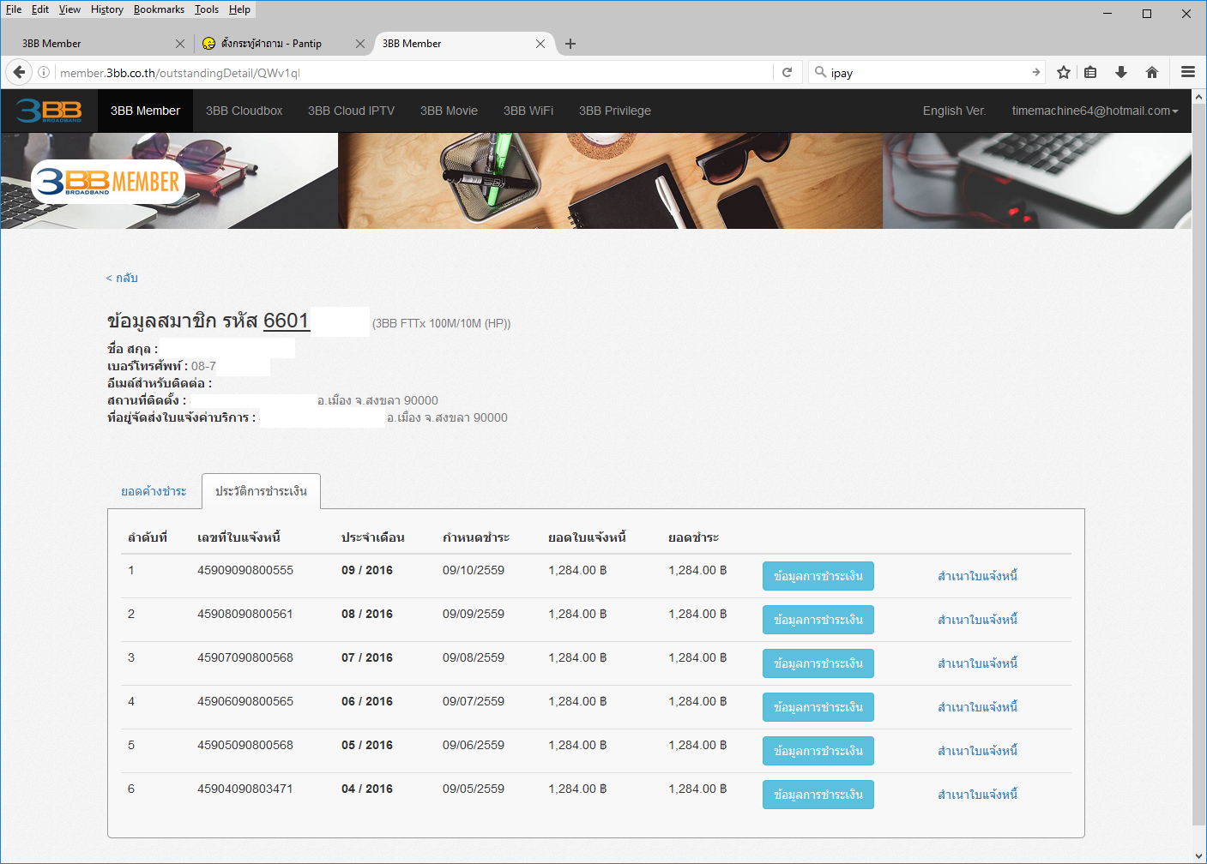1207x864 pixels.
Task: Select invoice number 45909090800555
Action: (245, 570)
